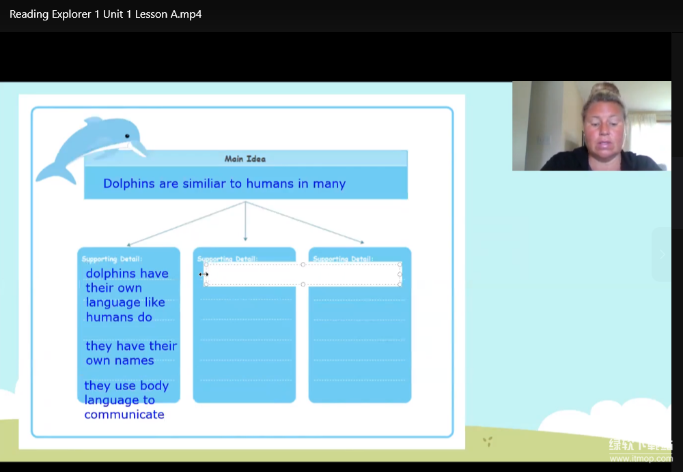
Task: Click the top-center handle of the selected text box
Action: 303,265
